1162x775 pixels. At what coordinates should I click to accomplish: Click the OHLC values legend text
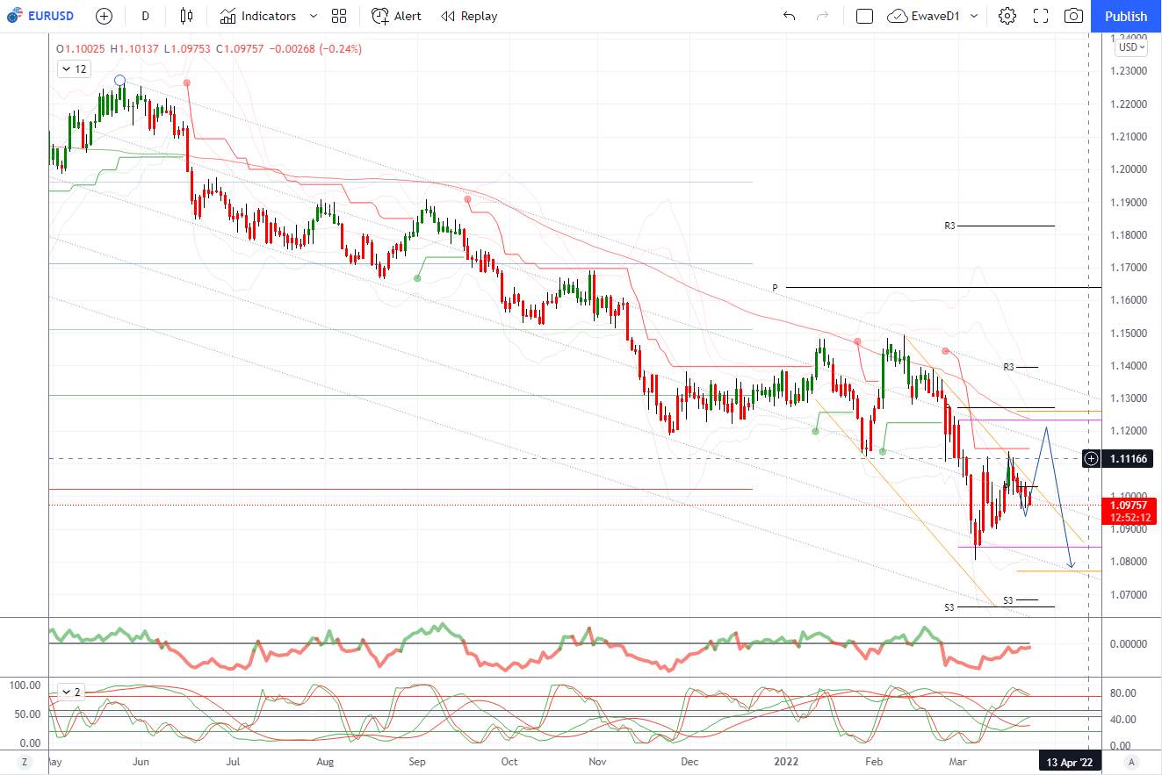pyautogui.click(x=209, y=49)
